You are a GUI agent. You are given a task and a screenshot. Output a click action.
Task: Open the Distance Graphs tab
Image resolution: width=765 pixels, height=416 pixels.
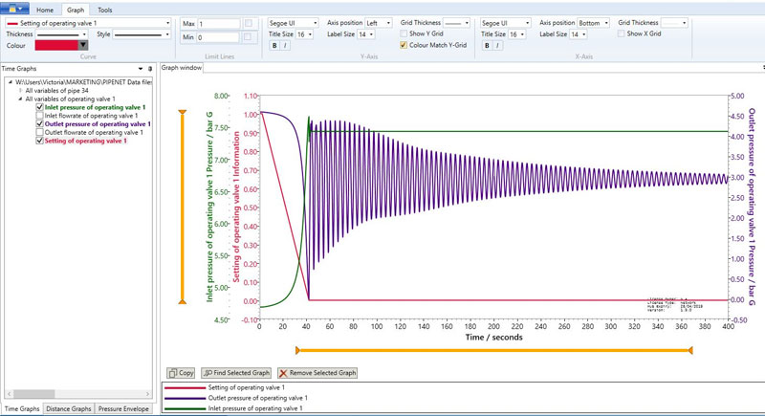click(68, 408)
